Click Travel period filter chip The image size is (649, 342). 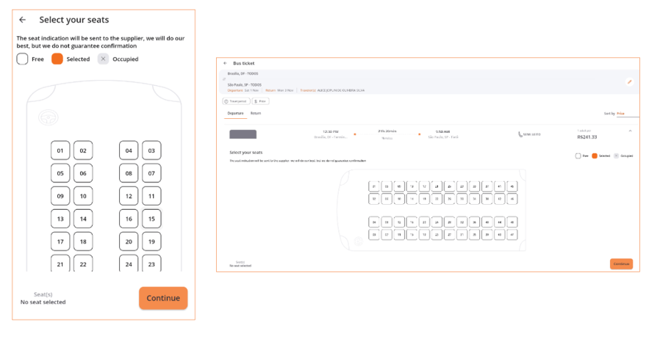click(236, 101)
